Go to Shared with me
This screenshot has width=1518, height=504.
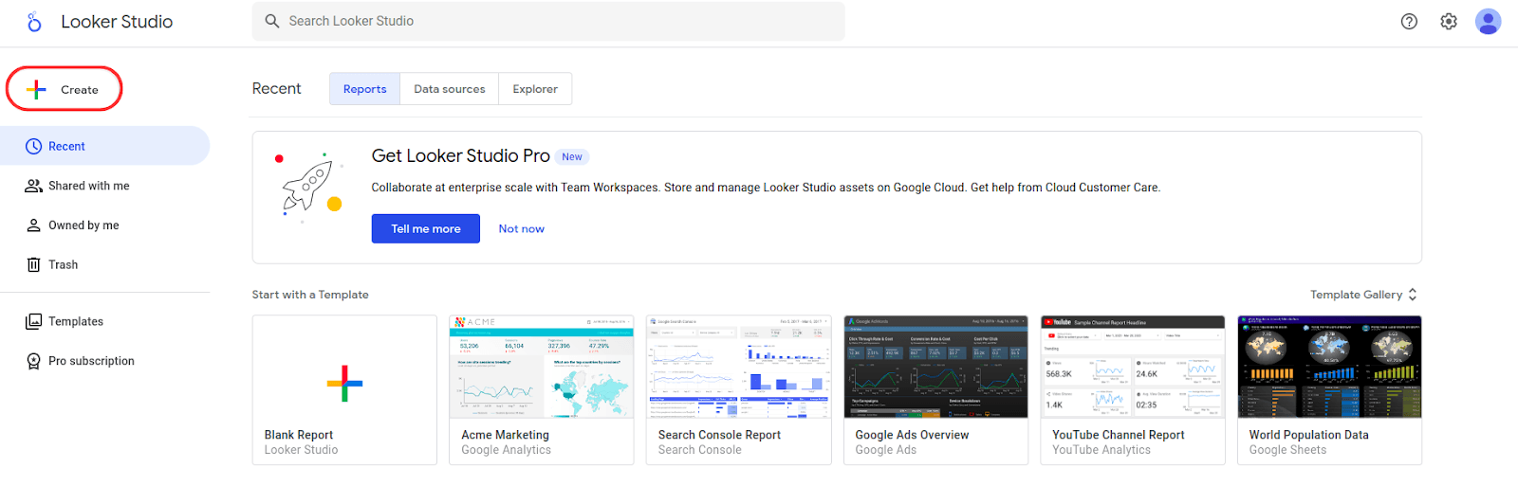coord(88,187)
